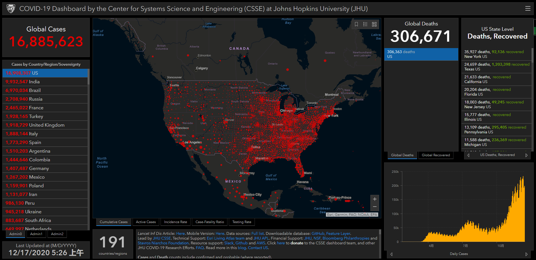Select South Africa in the cases list
The image size is (536, 260).
tap(45, 220)
